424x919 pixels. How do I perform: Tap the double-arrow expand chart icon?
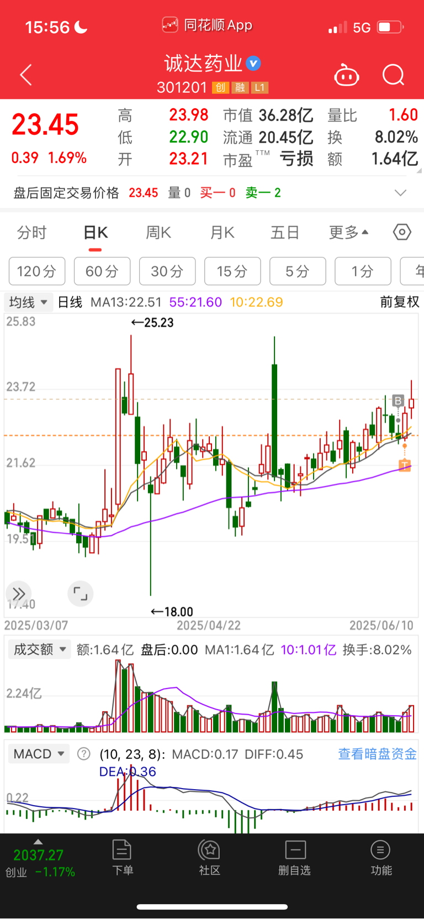point(18,594)
